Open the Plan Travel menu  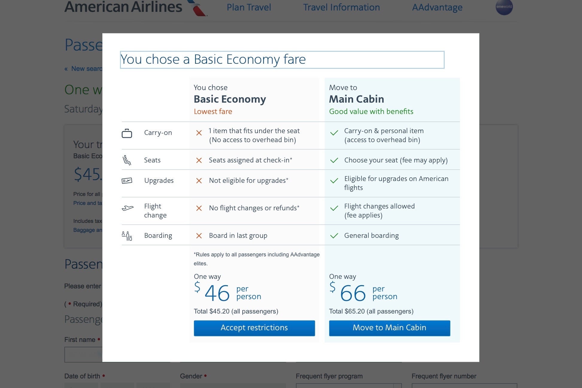tap(249, 7)
